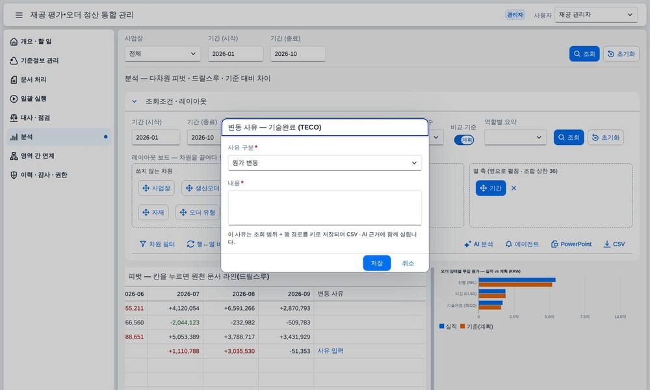Open 기준정보 관리 in the sidebar
Image resolution: width=650 pixels, height=390 pixels.
(x=59, y=60)
